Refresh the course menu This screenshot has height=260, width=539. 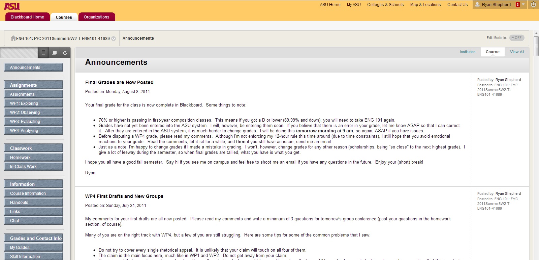[x=65, y=53]
